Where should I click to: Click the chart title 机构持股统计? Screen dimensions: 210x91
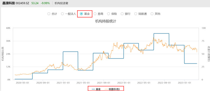pyautogui.click(x=106, y=21)
